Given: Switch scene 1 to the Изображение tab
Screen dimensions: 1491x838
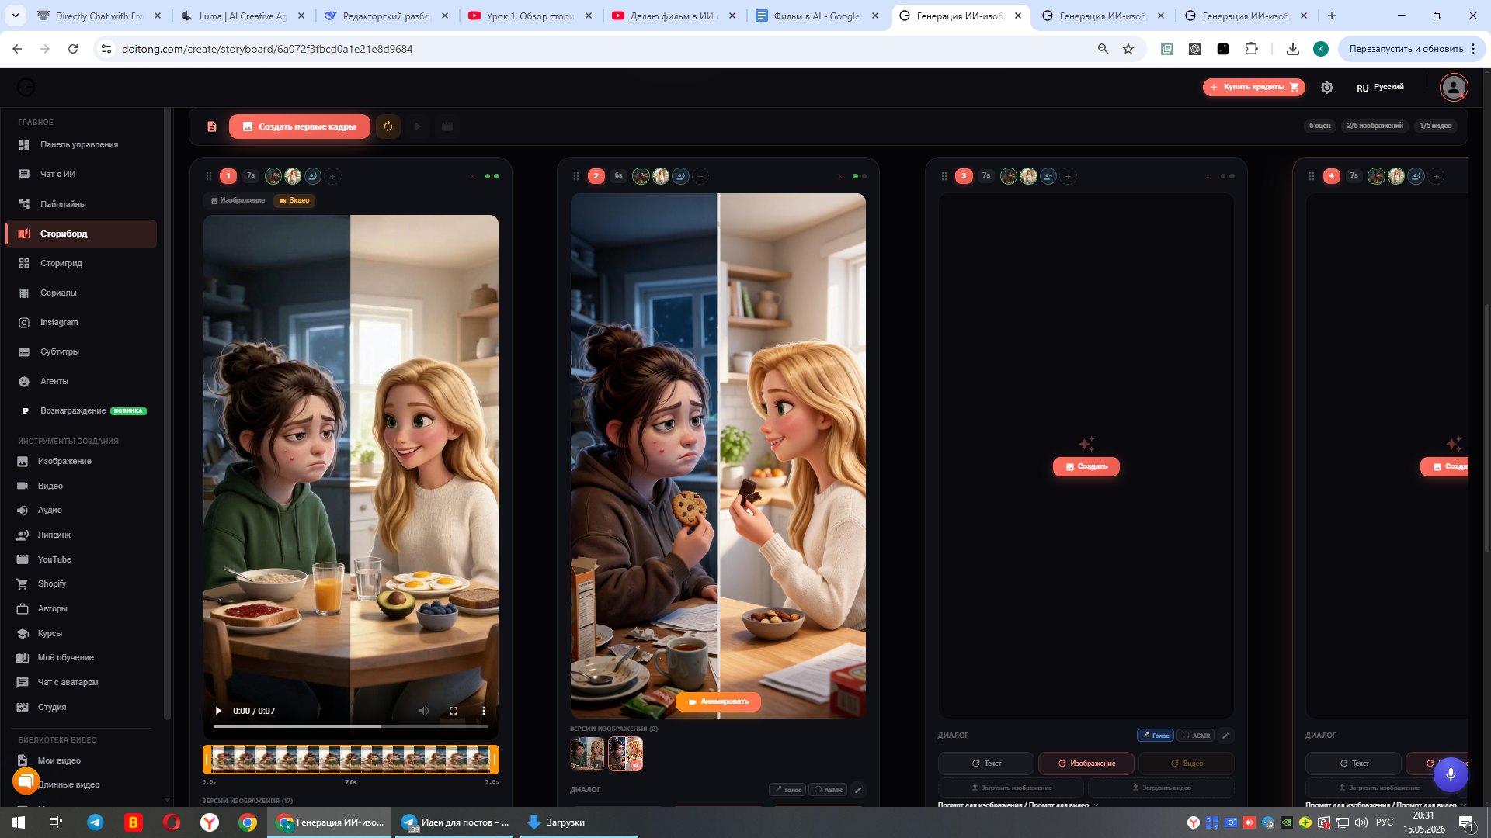Looking at the screenshot, I should [238, 200].
